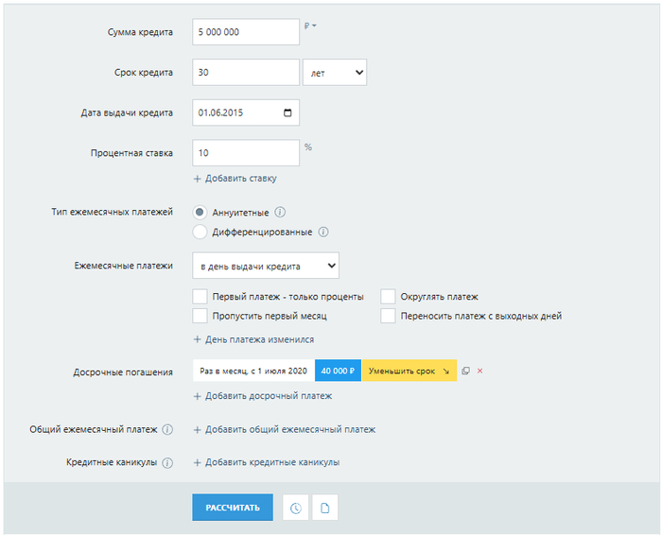Duplicate the early repayment entry with the copy icon
Viewport: 662px width, 535px height.
(x=465, y=371)
